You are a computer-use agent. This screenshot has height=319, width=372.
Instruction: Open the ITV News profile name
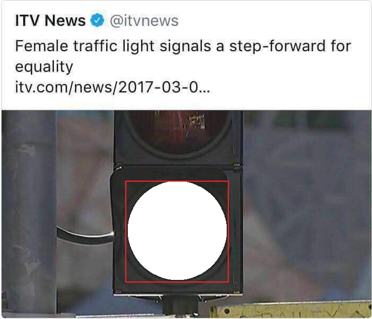tap(50, 21)
